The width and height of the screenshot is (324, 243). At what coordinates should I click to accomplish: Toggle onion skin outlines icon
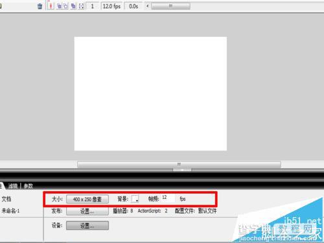65,6
